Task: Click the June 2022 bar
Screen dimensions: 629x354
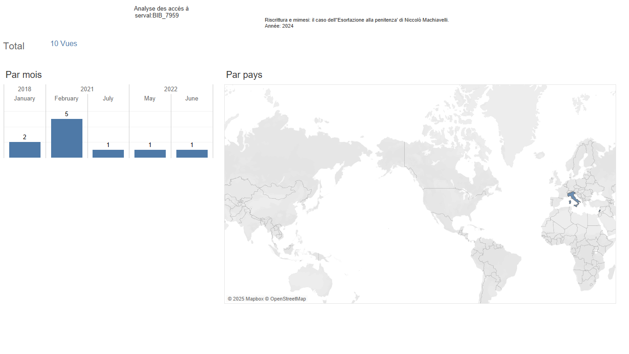Action: pyautogui.click(x=192, y=153)
